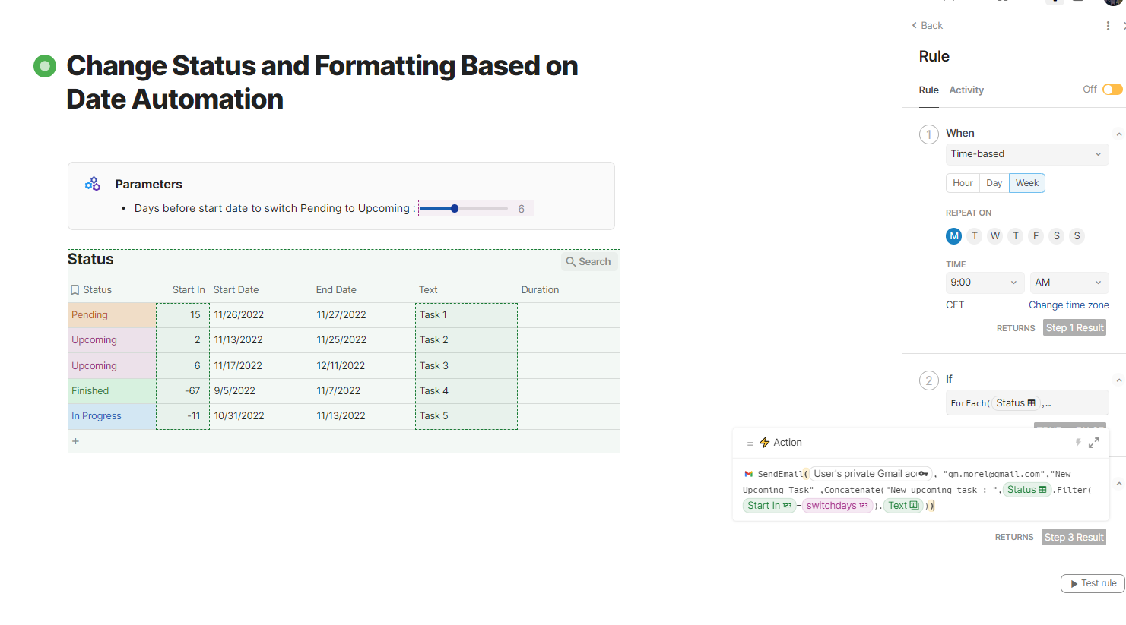Click the lightning bolt Action icon
Viewport: 1126px width, 625px height.
(765, 443)
